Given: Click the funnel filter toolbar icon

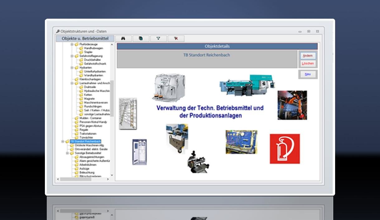Looking at the screenshot, I should click(158, 39).
